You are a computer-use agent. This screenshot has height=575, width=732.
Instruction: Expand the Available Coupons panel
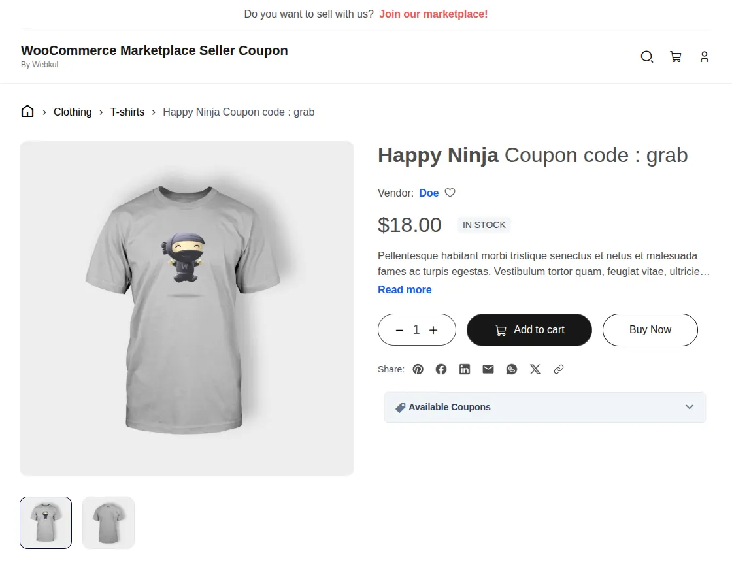click(545, 408)
